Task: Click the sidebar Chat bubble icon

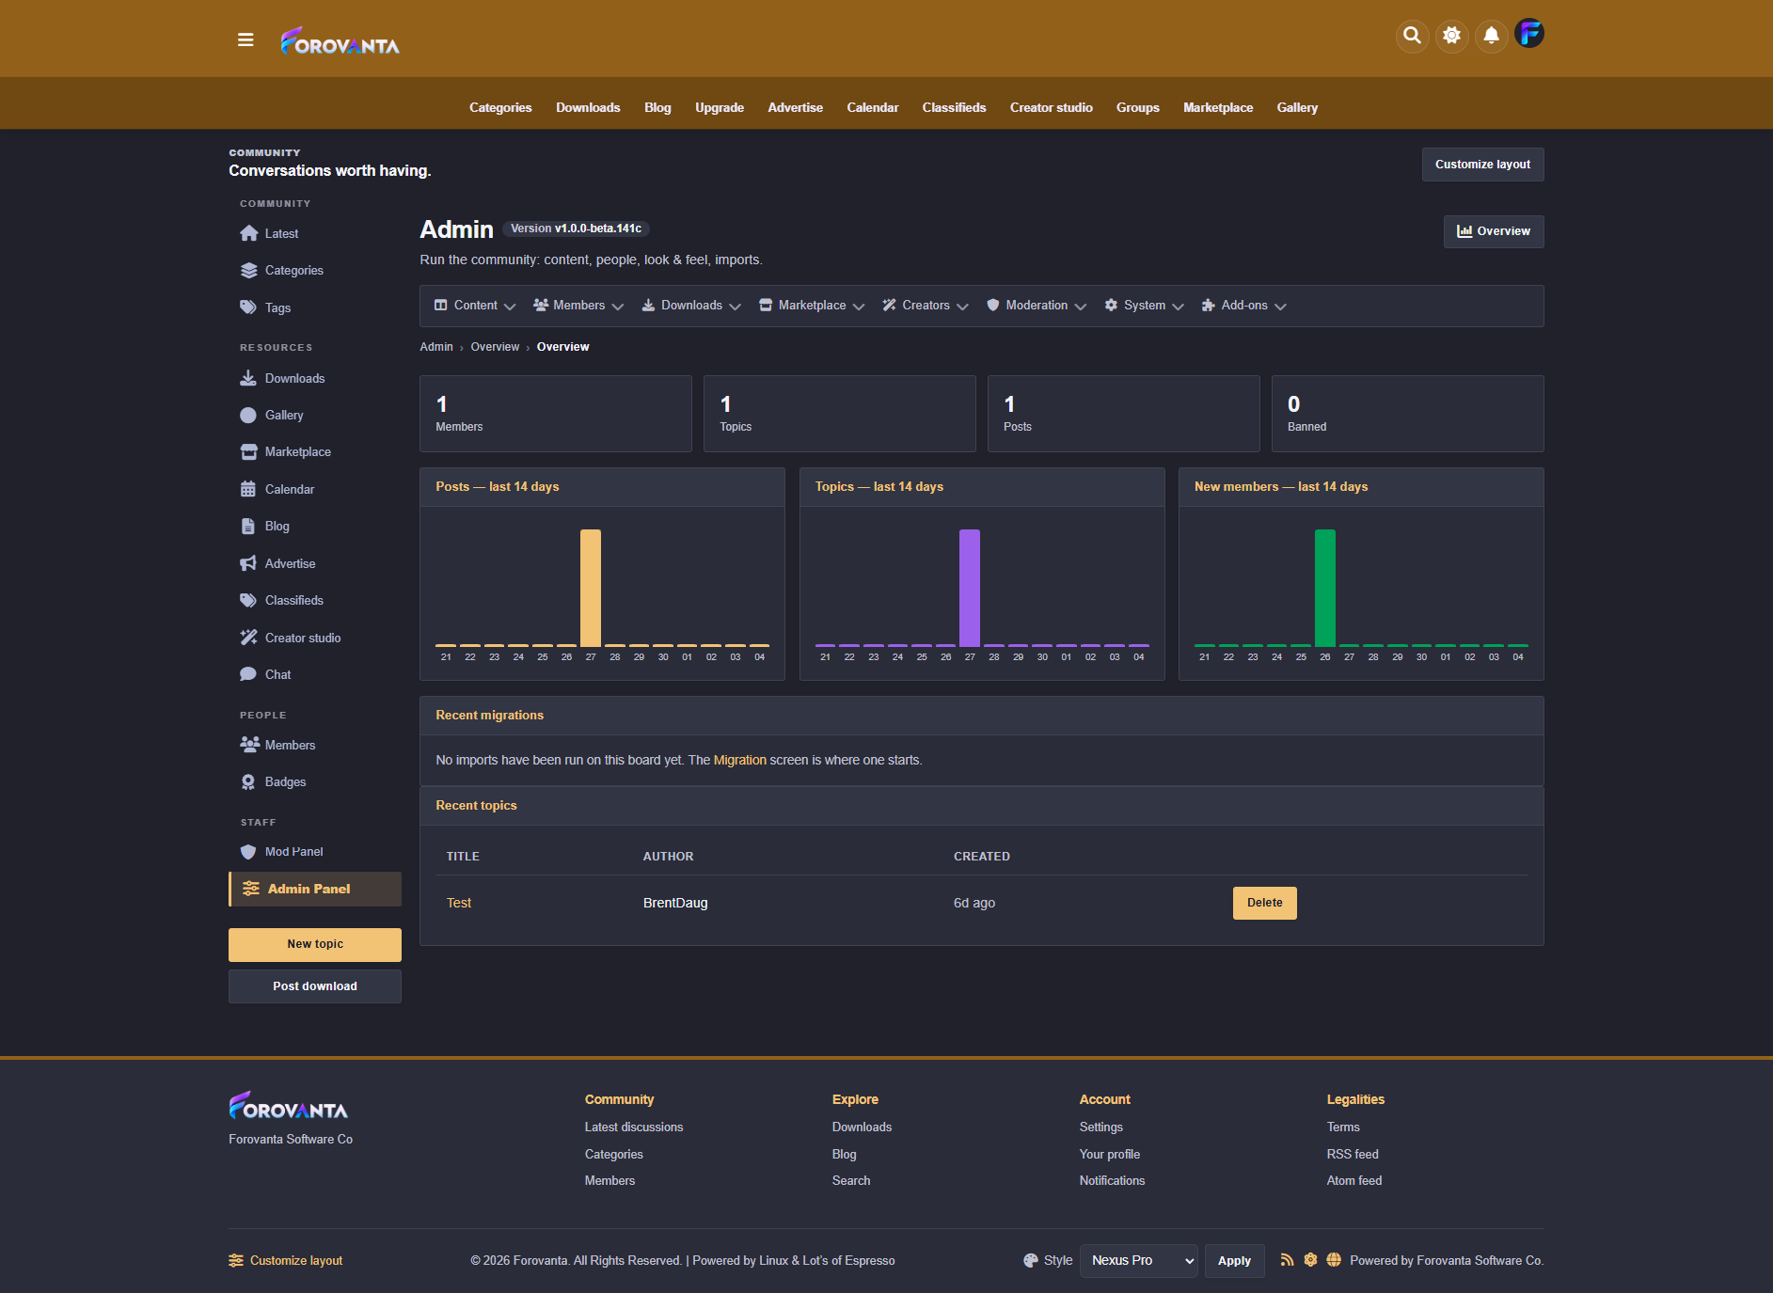Action: pos(248,674)
